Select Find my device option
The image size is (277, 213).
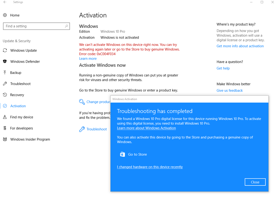[22, 117]
